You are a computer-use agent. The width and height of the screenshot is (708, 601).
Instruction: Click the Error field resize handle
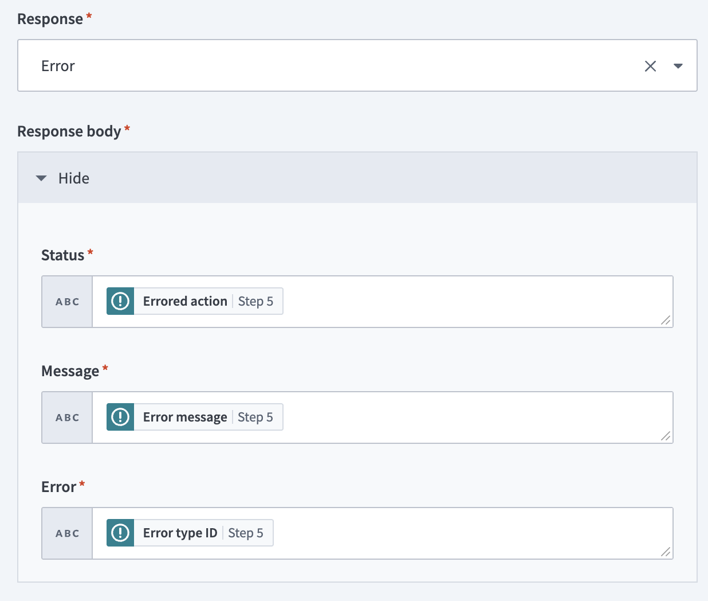666,552
